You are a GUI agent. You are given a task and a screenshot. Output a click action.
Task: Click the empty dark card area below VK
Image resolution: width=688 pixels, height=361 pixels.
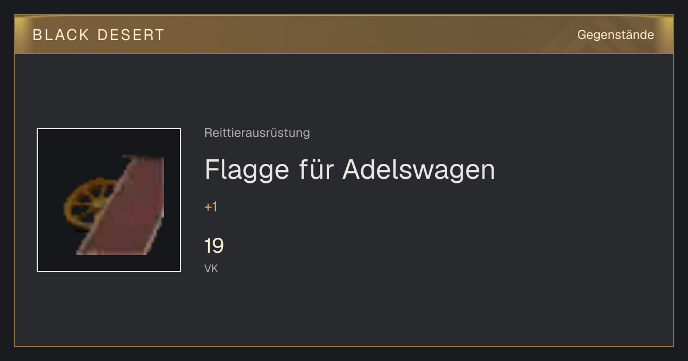click(x=344, y=309)
